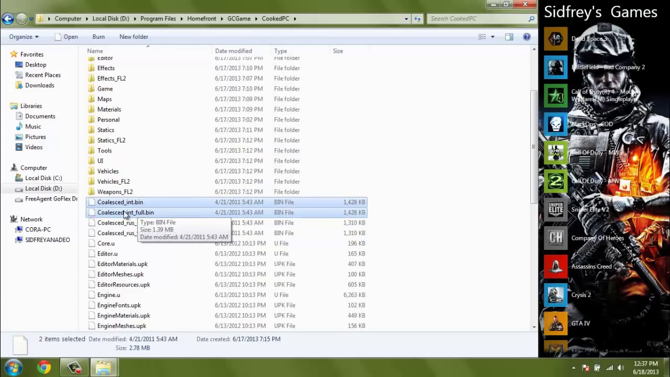Click the Forward navigation arrow

pyautogui.click(x=21, y=19)
